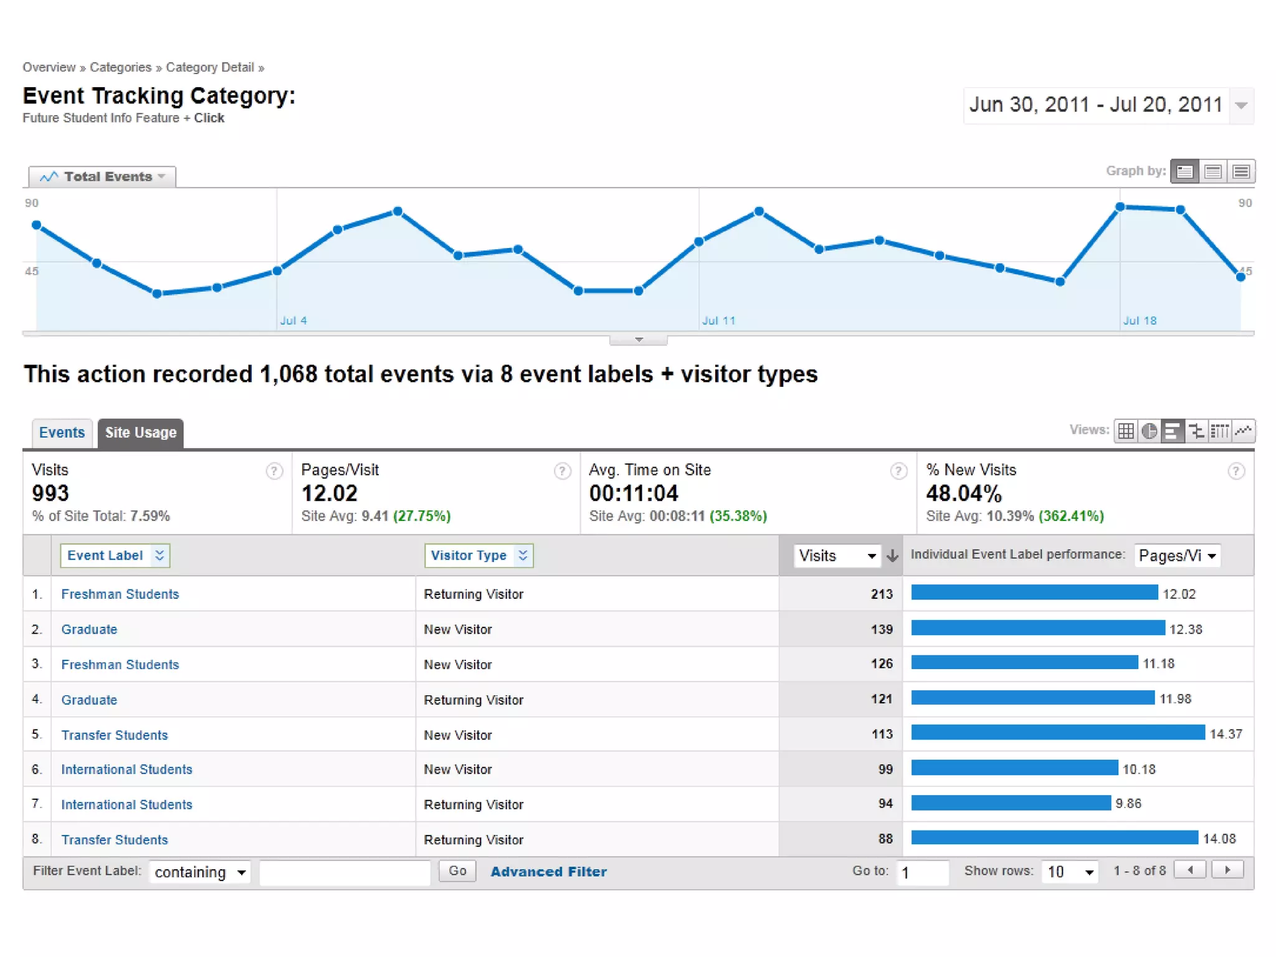Open the Show rows dropdown
The width and height of the screenshot is (1276, 957).
pyautogui.click(x=1069, y=872)
